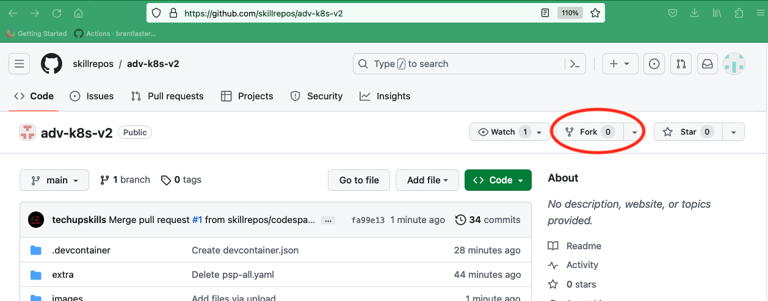Open the main branch selector dropdown
This screenshot has width=768, height=301.
click(x=54, y=180)
